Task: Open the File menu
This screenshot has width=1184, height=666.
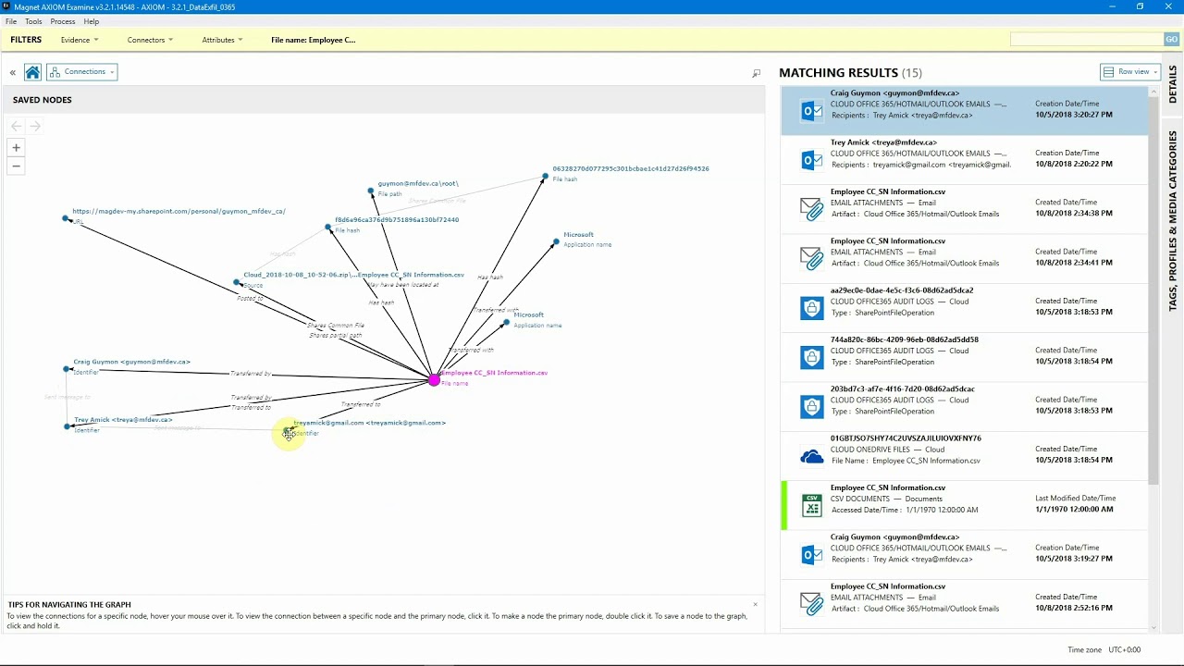Action: 11,21
